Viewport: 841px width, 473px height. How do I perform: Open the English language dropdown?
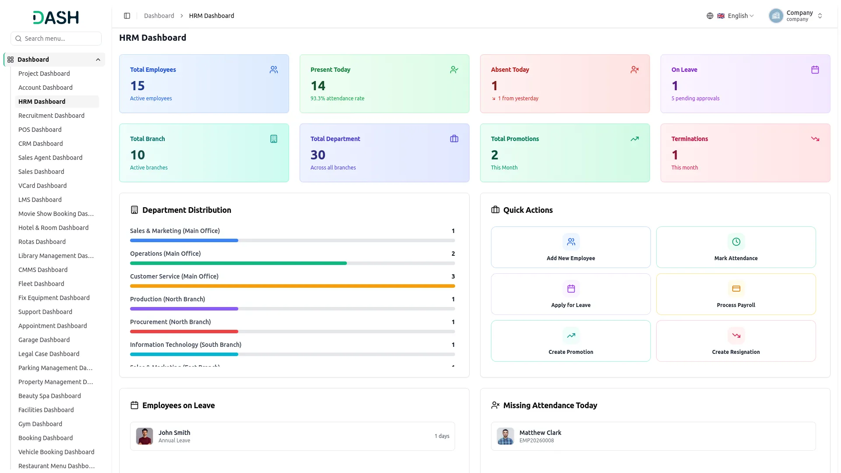(x=735, y=16)
